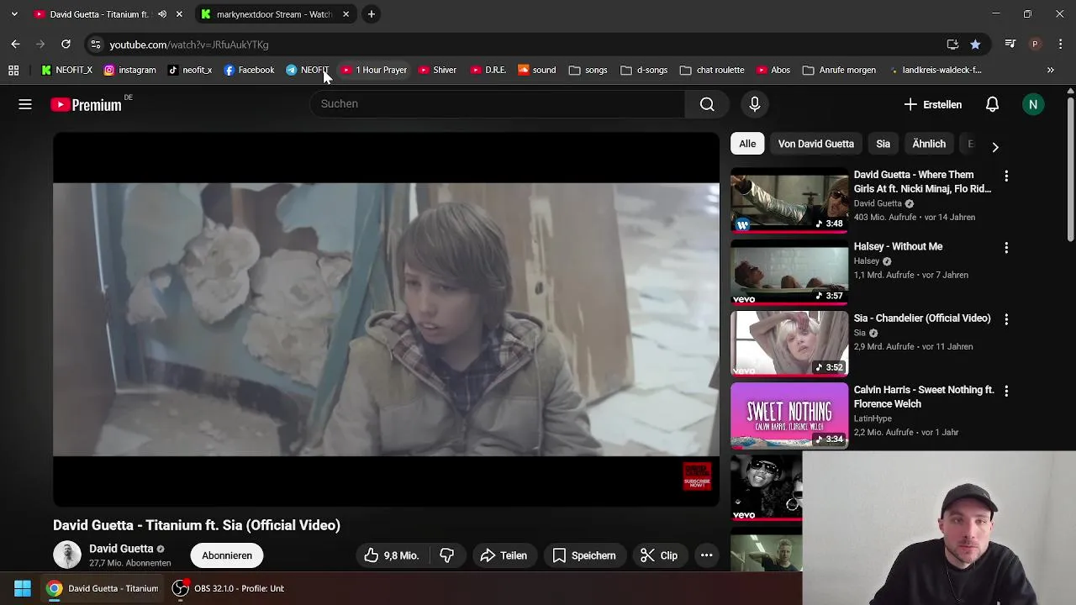Start voice search with the microphone icon
The height and width of the screenshot is (605, 1076).
tap(755, 104)
